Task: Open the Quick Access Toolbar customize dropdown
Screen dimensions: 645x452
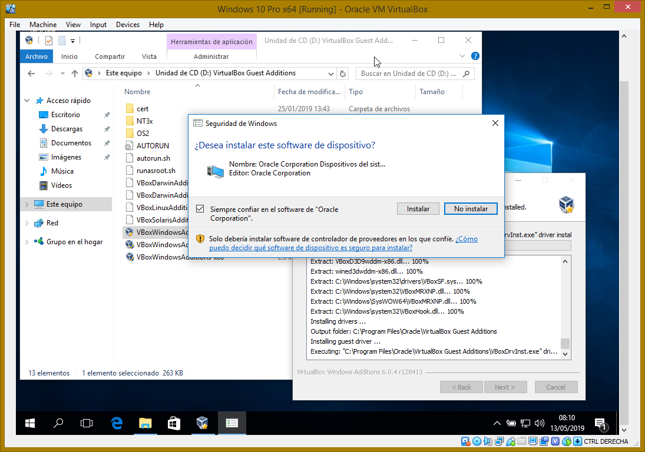Action: (x=72, y=41)
